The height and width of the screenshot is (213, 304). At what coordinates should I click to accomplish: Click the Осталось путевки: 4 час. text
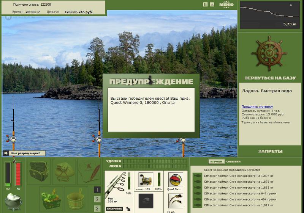(261, 111)
